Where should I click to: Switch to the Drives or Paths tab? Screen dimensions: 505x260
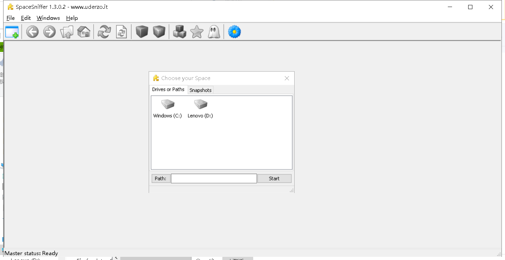[x=168, y=89]
